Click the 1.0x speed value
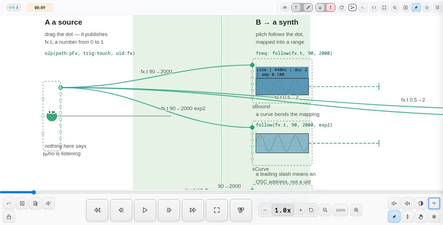443x225 pixels. click(283, 210)
